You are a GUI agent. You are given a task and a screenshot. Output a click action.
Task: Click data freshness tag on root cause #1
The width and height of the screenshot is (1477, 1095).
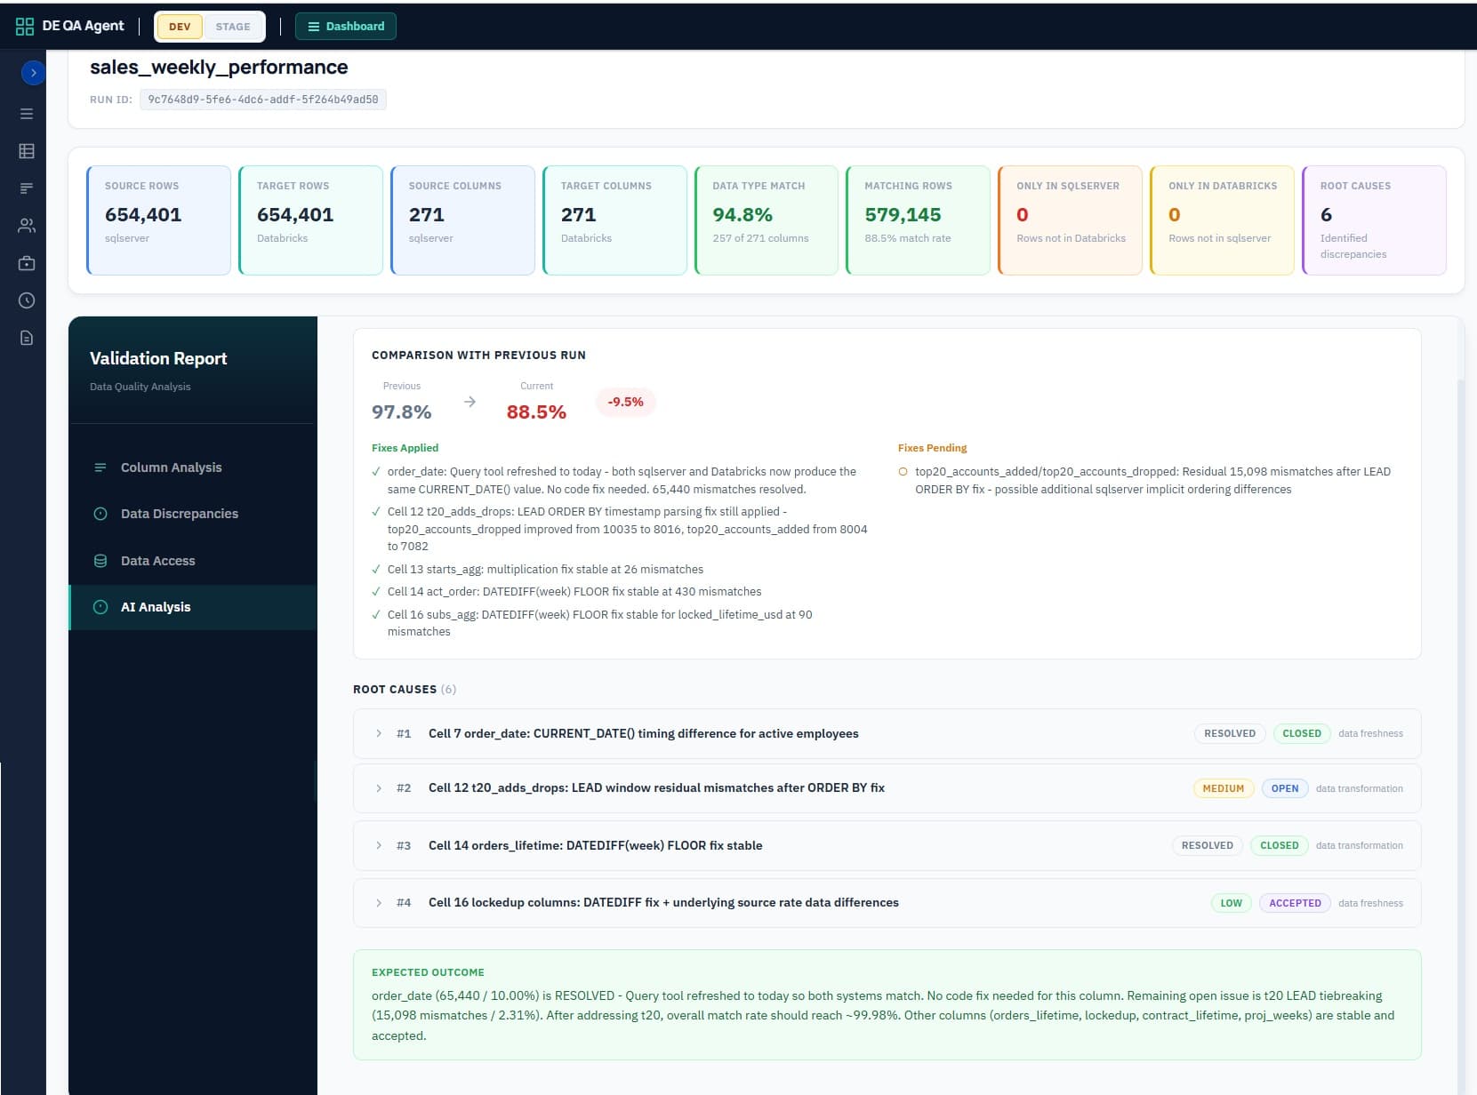pos(1370,734)
